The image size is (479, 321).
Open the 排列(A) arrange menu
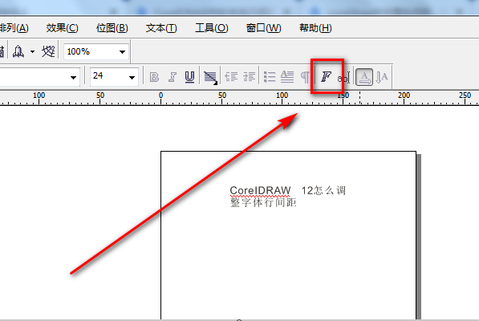[14, 28]
